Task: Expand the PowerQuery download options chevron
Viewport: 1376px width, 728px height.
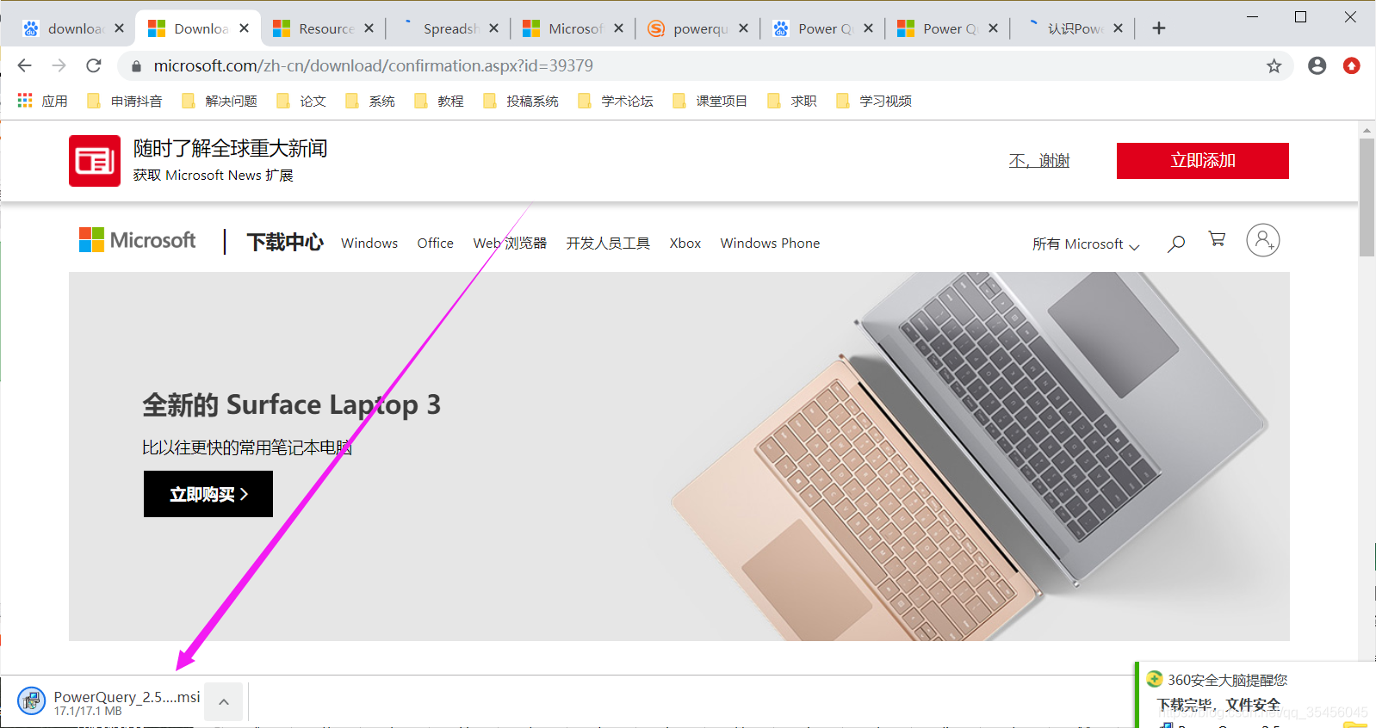Action: [x=224, y=701]
